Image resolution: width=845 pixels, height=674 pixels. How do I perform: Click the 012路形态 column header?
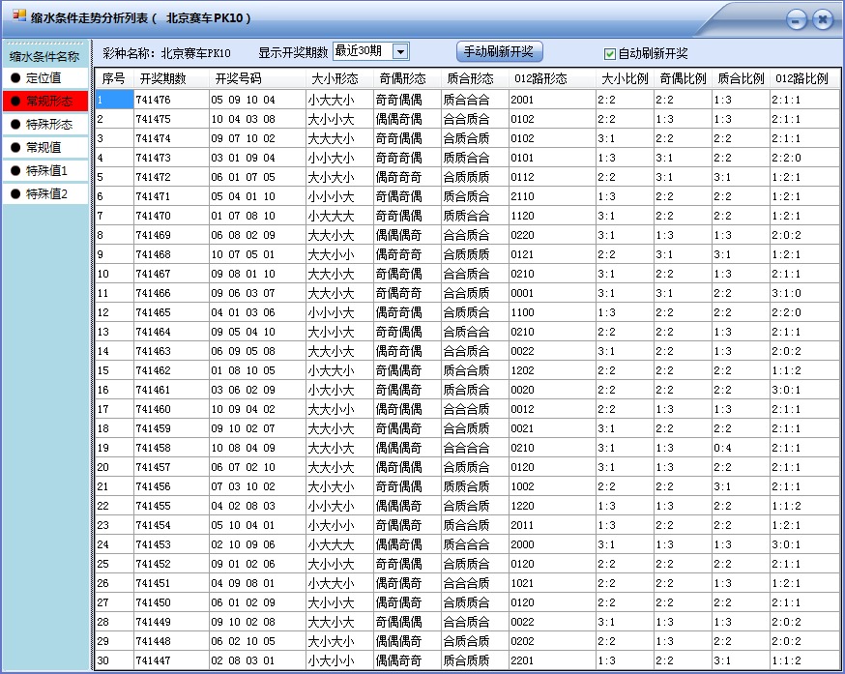coord(539,78)
